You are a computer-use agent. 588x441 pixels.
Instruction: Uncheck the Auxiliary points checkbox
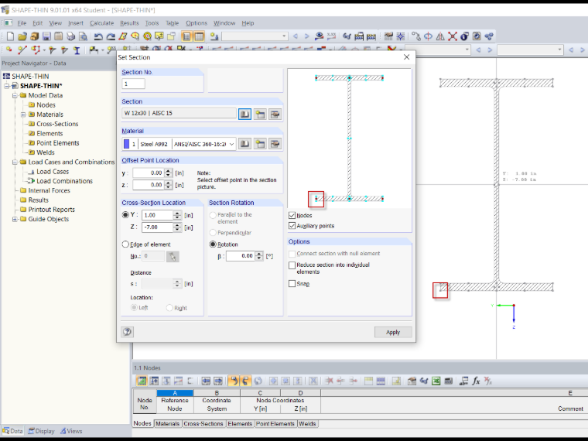(292, 226)
